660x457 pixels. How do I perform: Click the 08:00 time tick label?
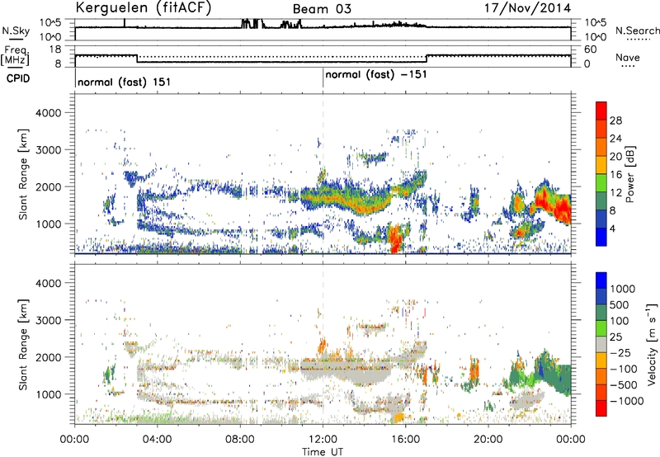(x=240, y=440)
